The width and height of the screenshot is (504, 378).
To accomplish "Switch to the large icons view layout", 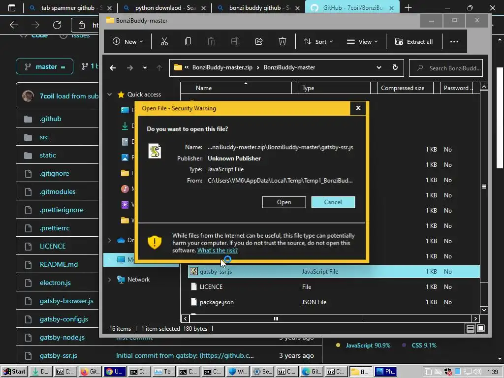I will pyautogui.click(x=481, y=328).
